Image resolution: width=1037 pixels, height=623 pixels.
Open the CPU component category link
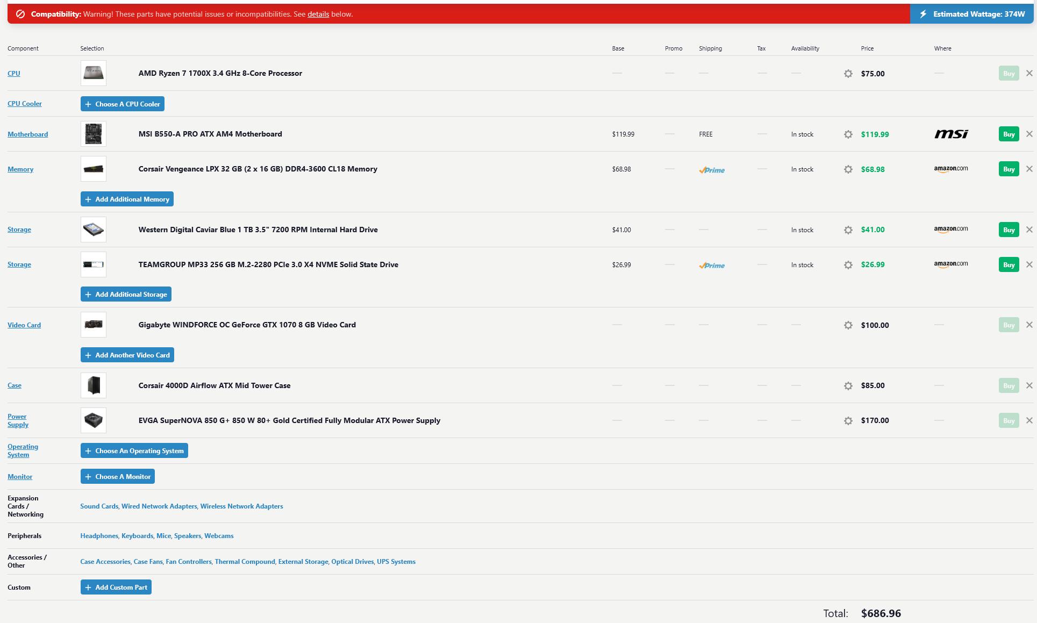coord(14,73)
